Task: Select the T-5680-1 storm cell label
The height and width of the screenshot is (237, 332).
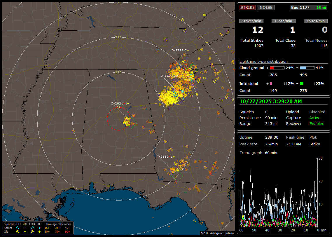Action: tap(165, 157)
